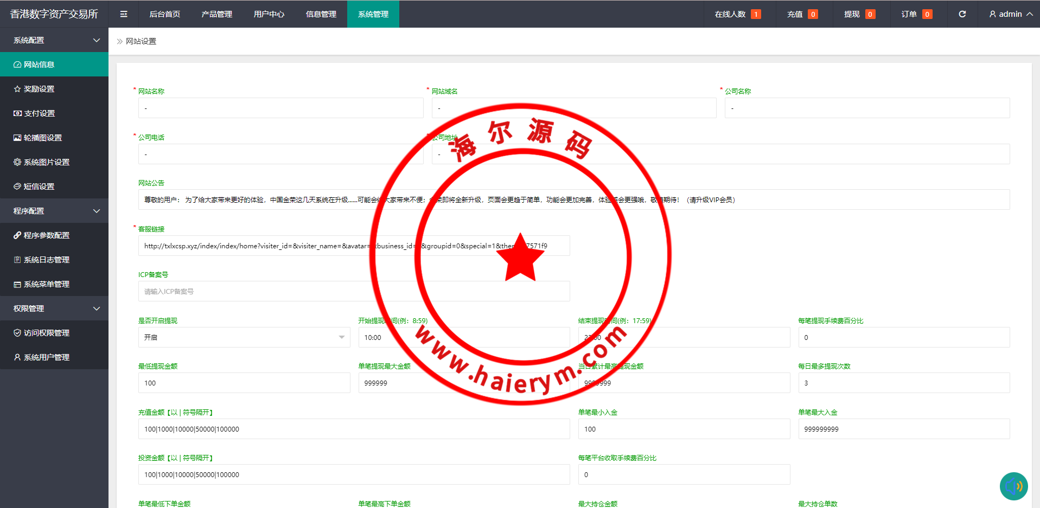1040x508 pixels.
Task: Expand the admin user menu
Action: click(x=1010, y=14)
